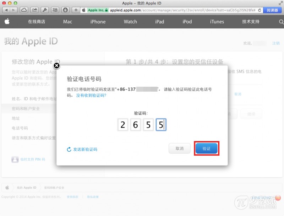The width and height of the screenshot is (284, 216).
Task: Toggle full screen with top-right arrows
Action: 281,3
